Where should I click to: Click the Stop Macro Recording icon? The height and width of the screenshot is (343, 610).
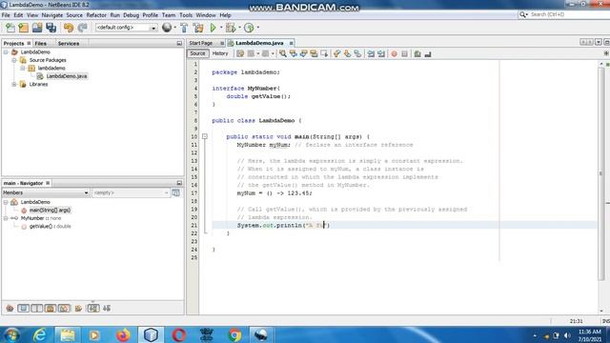pyautogui.click(x=404, y=53)
